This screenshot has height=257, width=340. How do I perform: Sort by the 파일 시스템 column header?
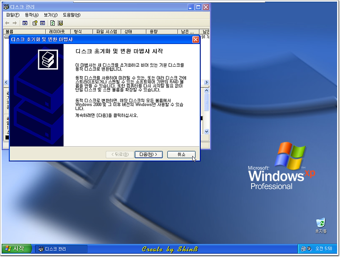[x=107, y=32]
